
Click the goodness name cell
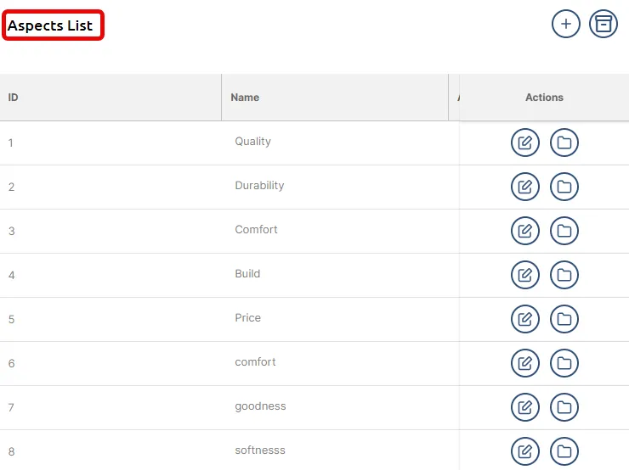pyautogui.click(x=260, y=406)
